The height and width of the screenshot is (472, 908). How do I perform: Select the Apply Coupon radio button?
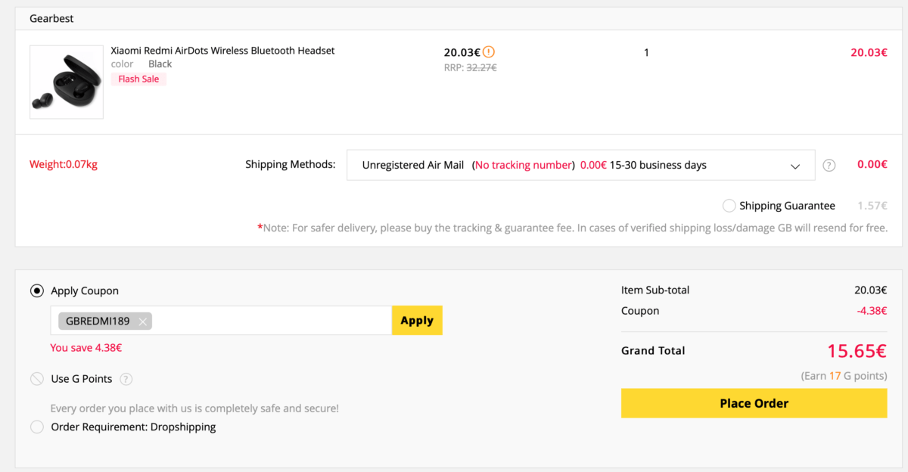pos(37,291)
